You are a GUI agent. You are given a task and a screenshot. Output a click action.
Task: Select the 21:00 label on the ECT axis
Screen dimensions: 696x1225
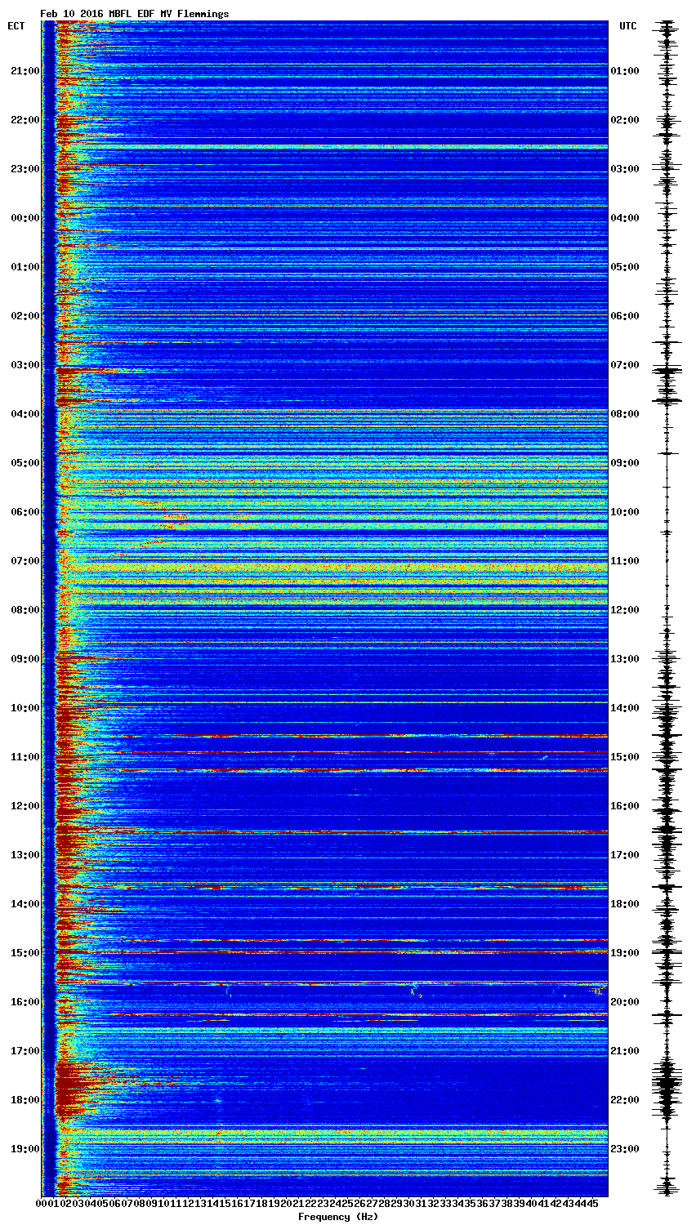coord(25,71)
